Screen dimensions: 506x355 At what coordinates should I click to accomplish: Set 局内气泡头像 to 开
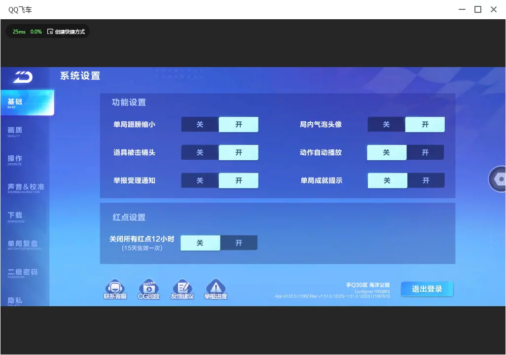pos(425,125)
